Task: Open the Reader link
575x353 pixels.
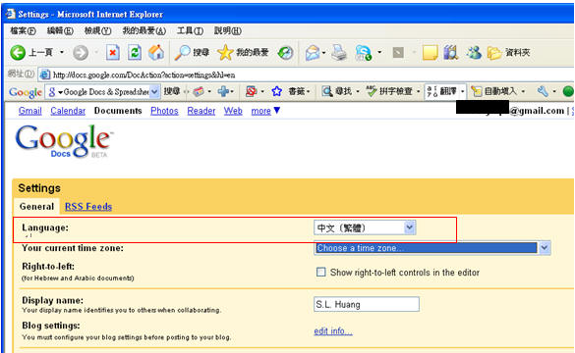Action: (x=201, y=111)
